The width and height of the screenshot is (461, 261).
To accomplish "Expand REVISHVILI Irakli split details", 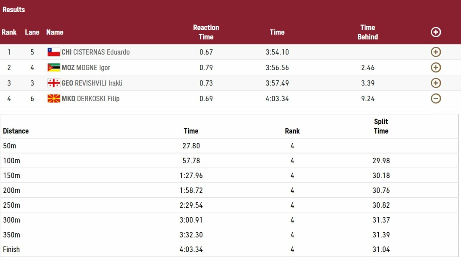I will pos(436,83).
